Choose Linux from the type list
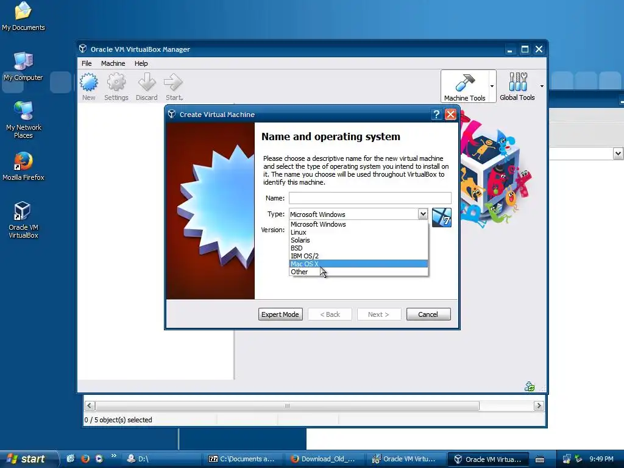This screenshot has width=624, height=468. (358, 232)
